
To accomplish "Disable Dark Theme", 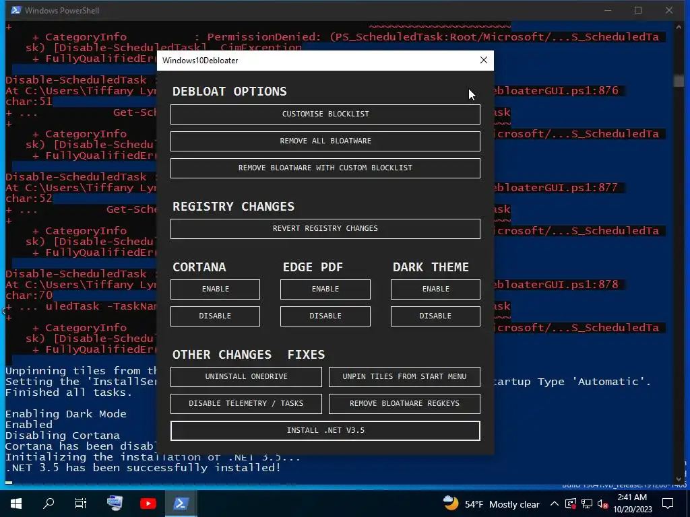I will [435, 316].
